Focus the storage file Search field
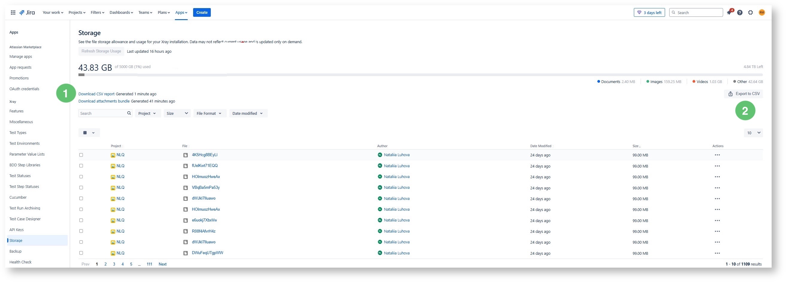Viewport: 786px width, 282px height. [105, 113]
